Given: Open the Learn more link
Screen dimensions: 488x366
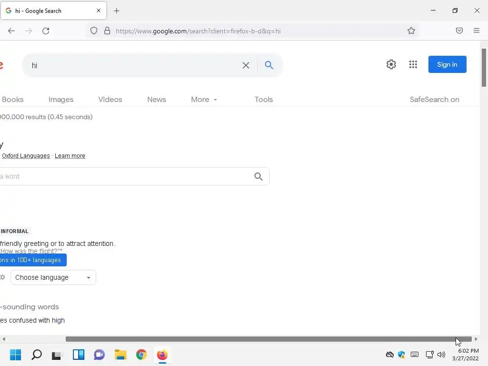Looking at the screenshot, I should 70,156.
